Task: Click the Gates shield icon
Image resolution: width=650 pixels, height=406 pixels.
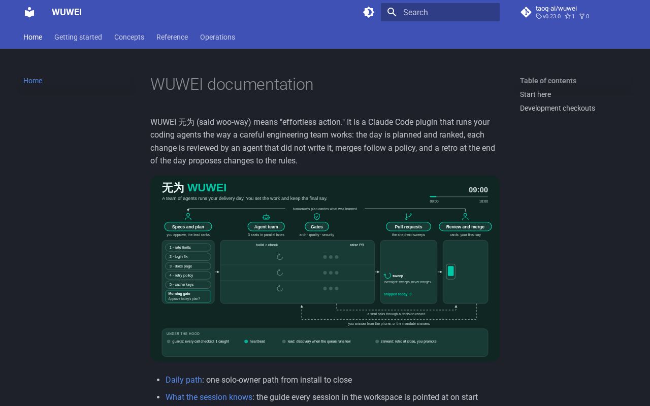Action: [x=317, y=217]
